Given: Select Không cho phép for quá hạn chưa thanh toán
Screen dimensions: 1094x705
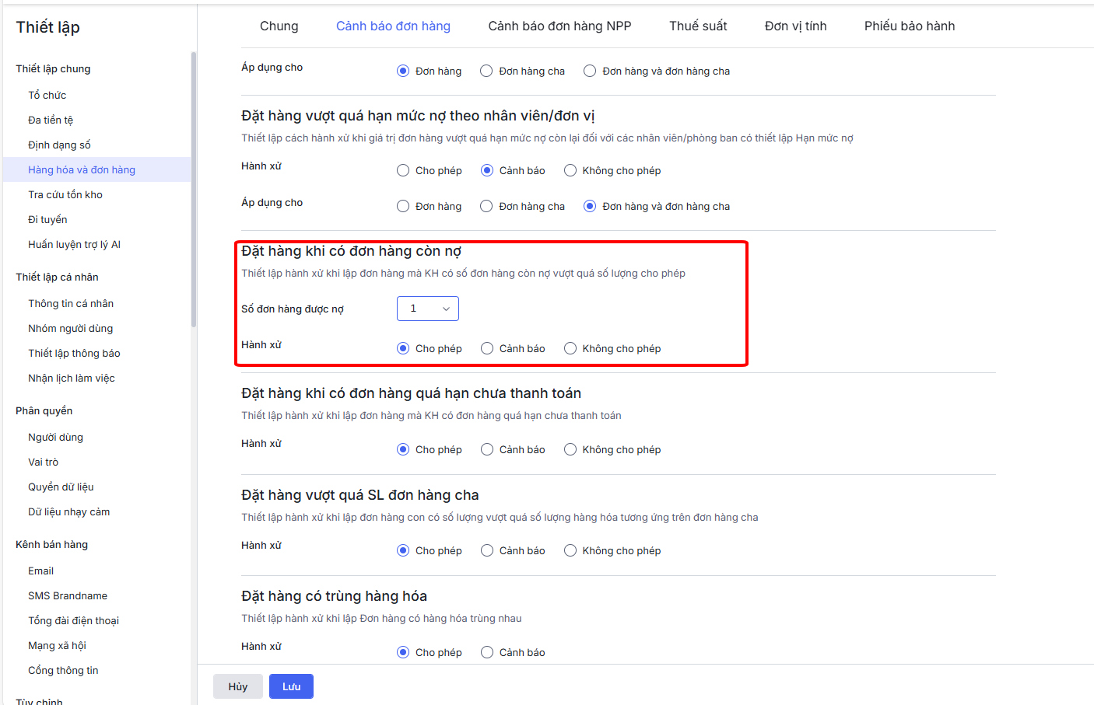Looking at the screenshot, I should (x=570, y=449).
